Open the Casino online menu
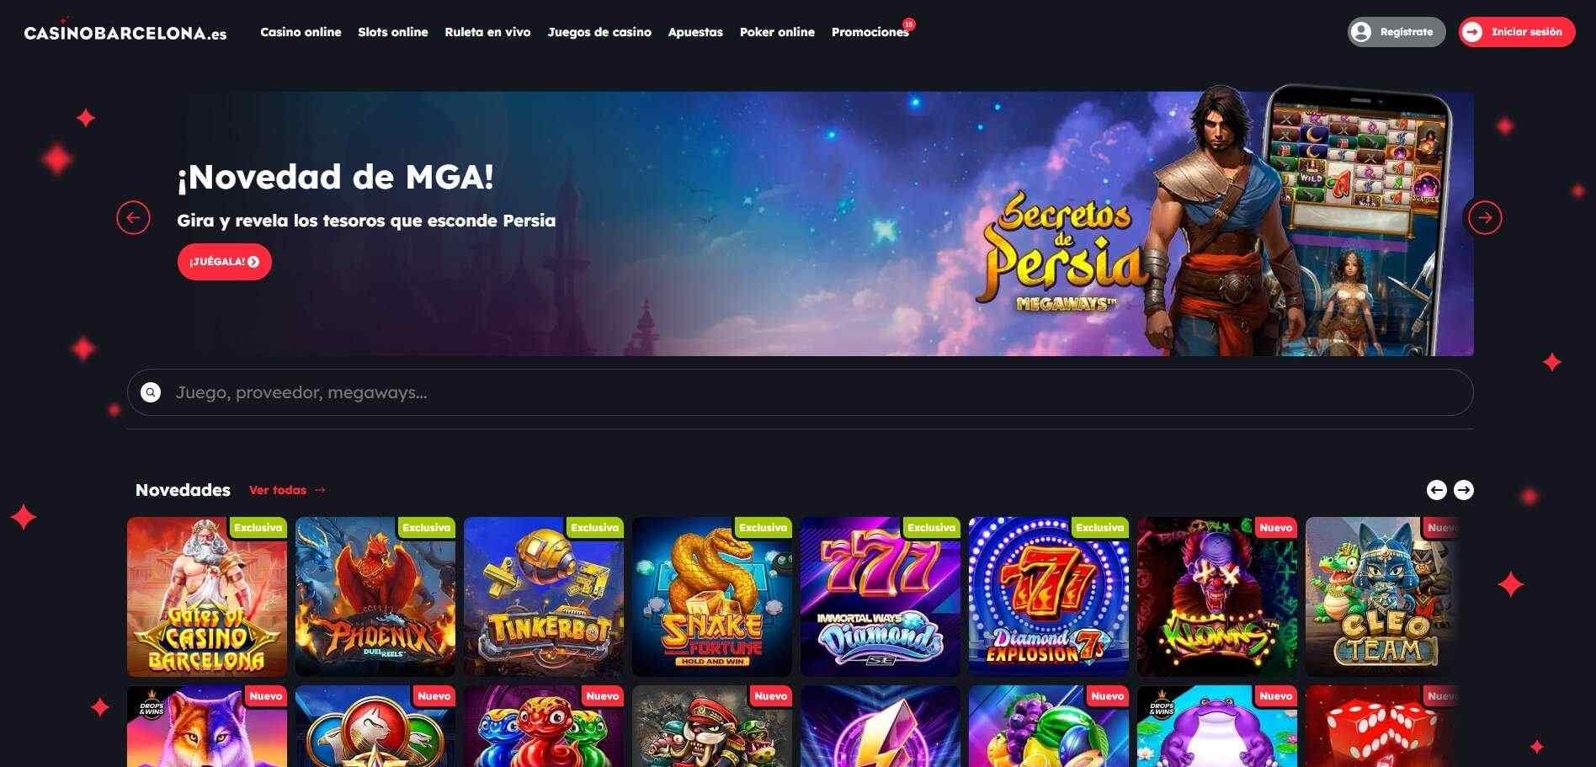The height and width of the screenshot is (767, 1596). point(301,32)
